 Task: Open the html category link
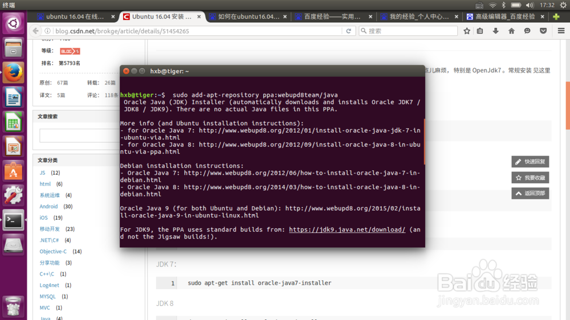point(45,184)
